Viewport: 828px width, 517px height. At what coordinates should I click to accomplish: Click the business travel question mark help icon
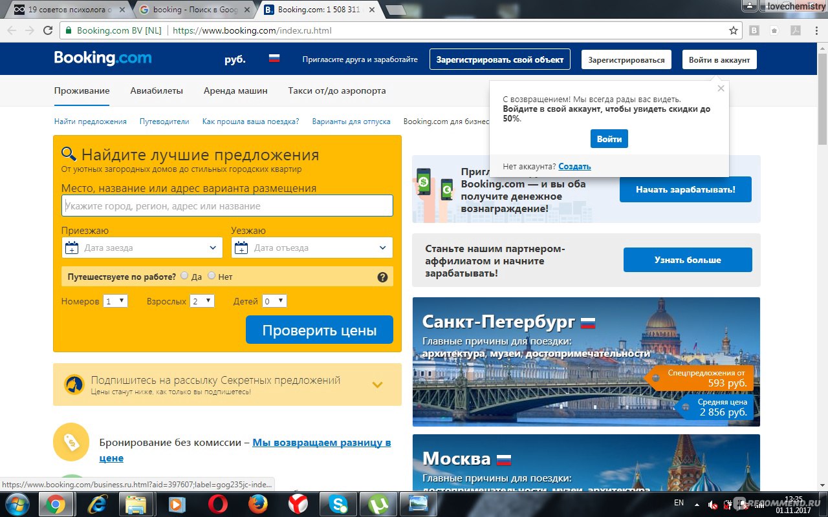coord(382,277)
